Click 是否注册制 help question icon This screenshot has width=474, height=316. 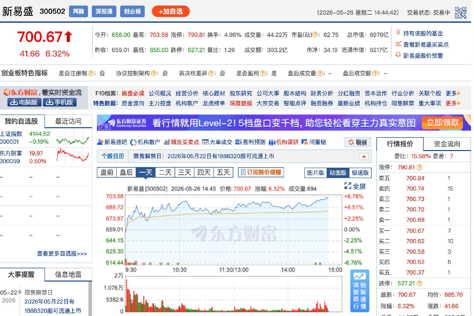pyautogui.click(x=91, y=73)
